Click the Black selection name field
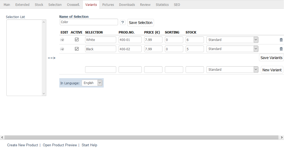The width and height of the screenshot is (284, 150). [101, 49]
